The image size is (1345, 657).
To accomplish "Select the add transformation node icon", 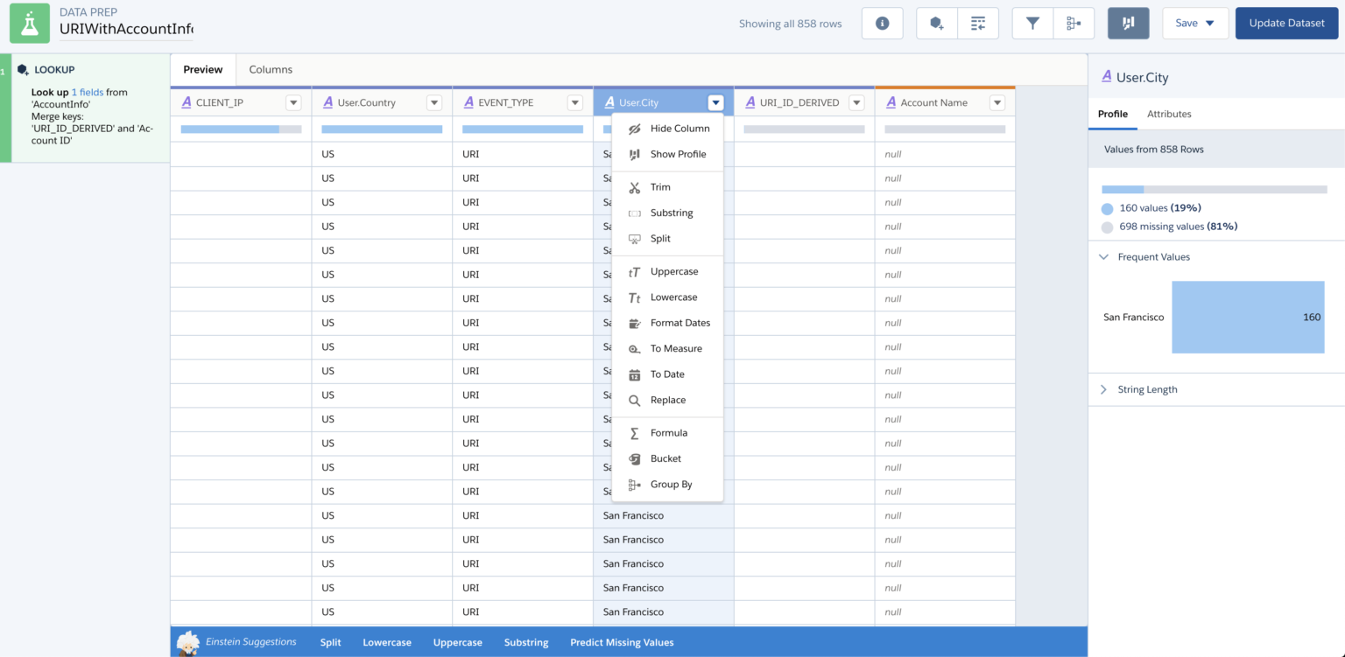I will [x=937, y=24].
